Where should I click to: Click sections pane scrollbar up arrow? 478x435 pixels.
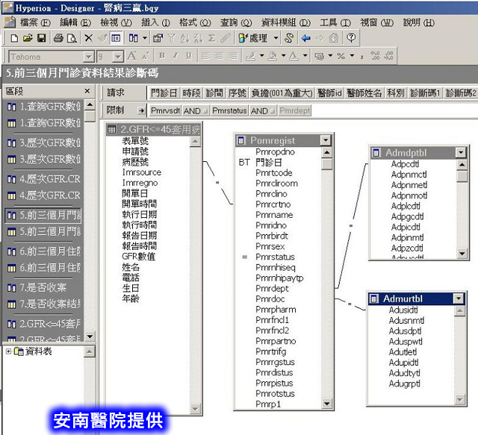click(90, 105)
